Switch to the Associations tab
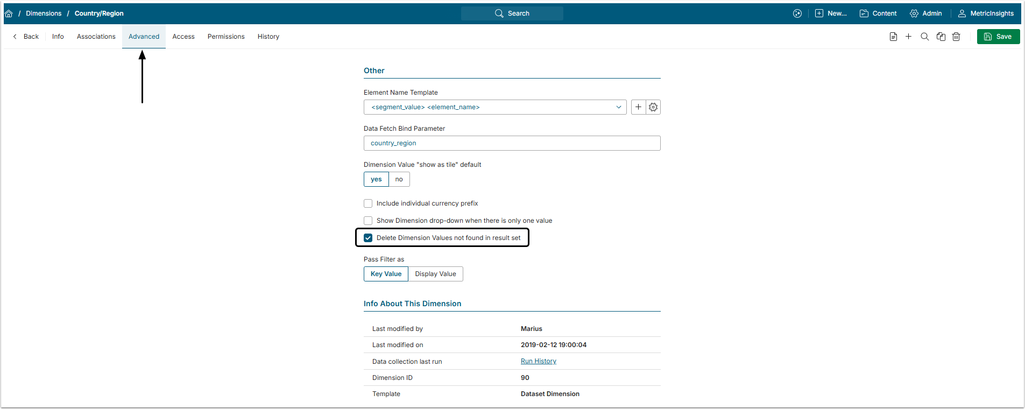Screen dimensions: 1025x409 click(96, 37)
